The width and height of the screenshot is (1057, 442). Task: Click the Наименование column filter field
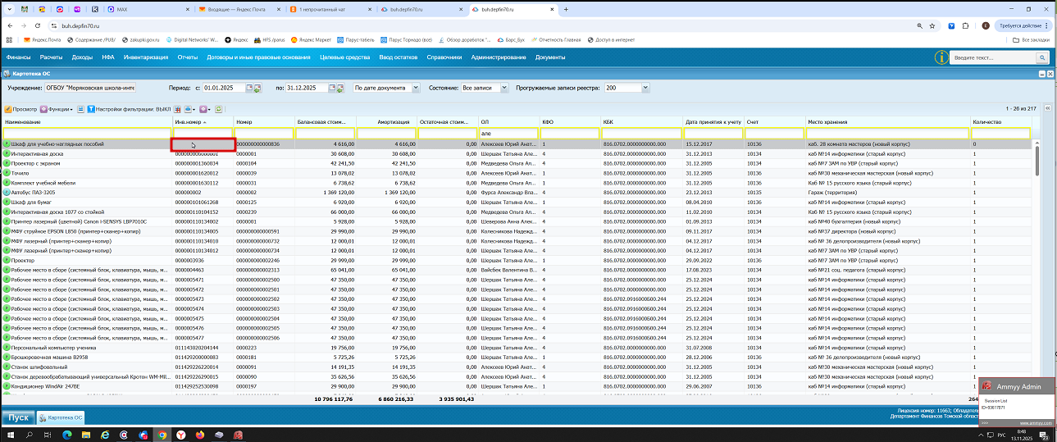click(86, 133)
